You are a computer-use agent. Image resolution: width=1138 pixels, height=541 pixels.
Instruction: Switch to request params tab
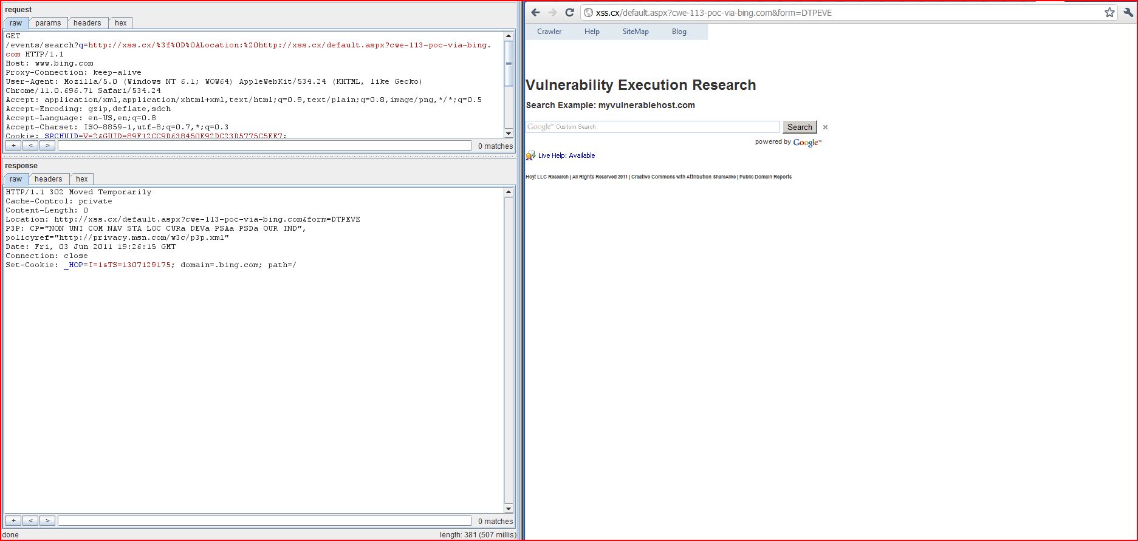48,23
